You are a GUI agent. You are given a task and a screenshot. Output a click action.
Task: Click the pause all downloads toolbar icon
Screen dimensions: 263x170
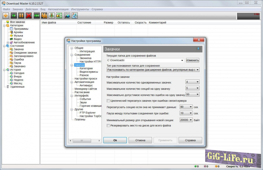[x=44, y=15]
